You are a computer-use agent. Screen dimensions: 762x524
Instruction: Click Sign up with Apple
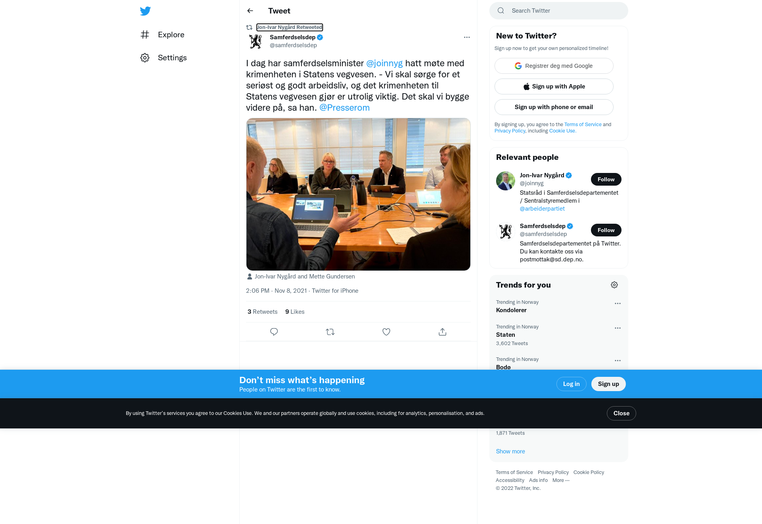click(554, 86)
